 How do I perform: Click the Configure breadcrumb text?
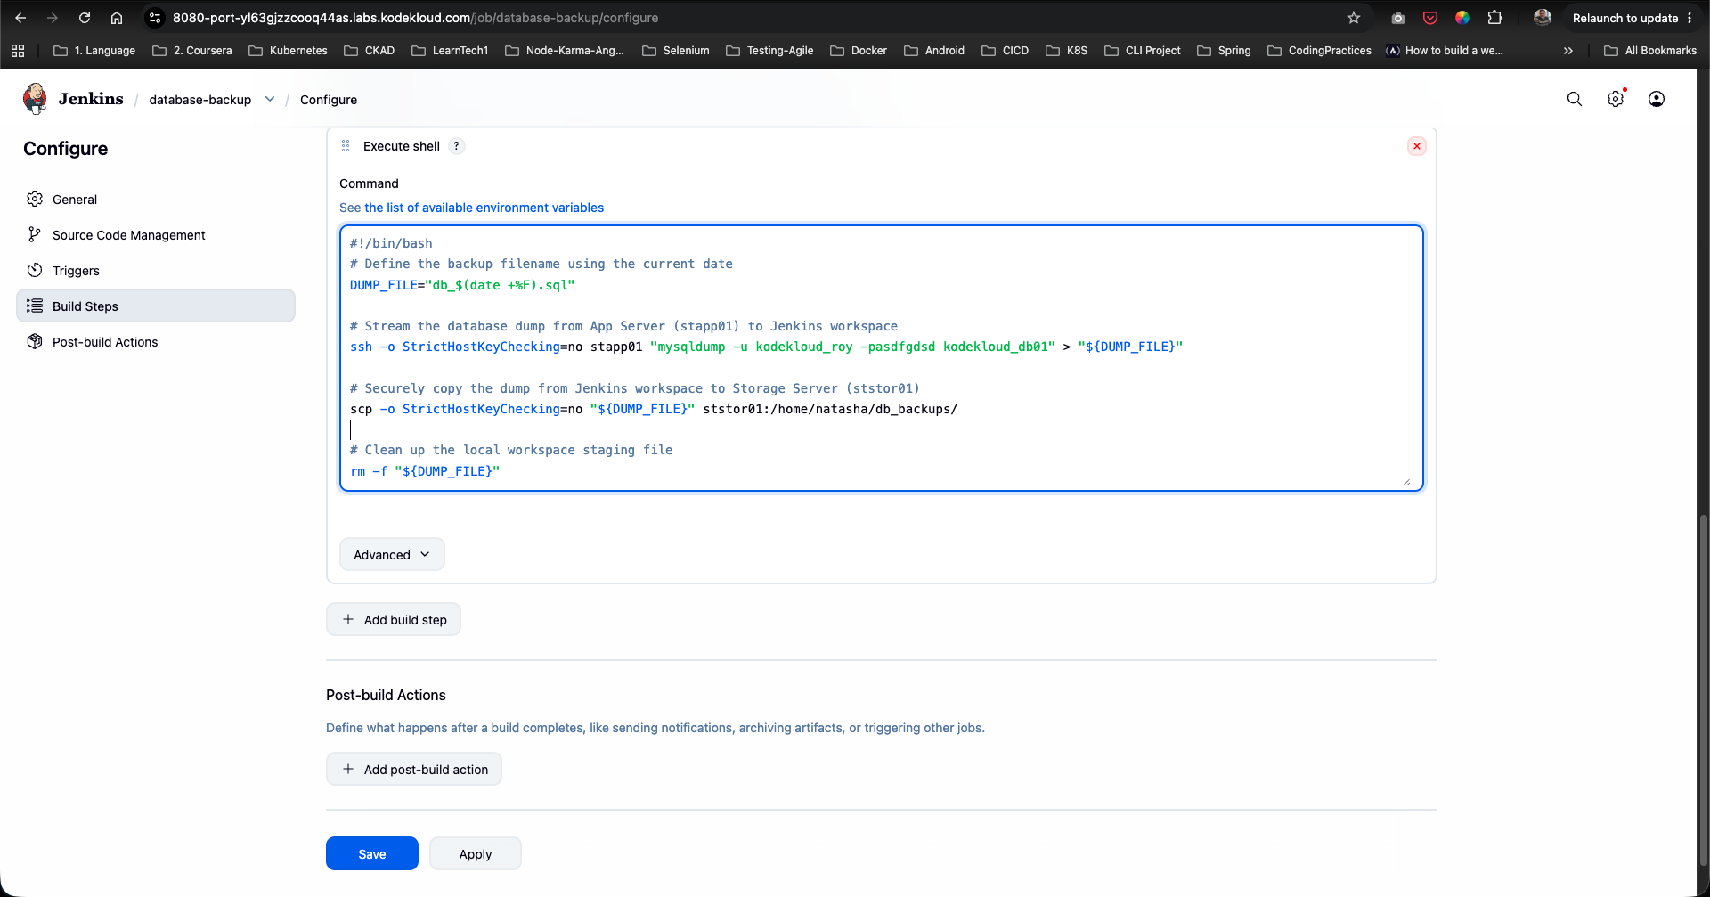[329, 100]
